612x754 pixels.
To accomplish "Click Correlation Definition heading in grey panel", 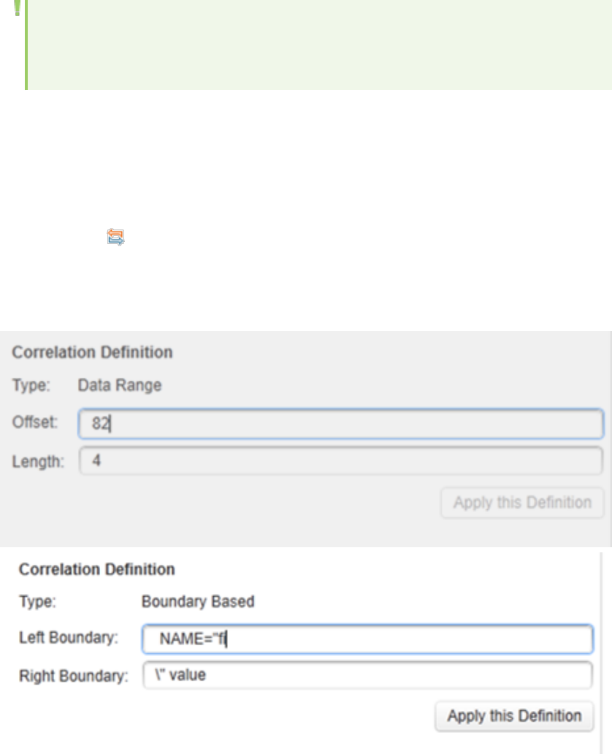I will [92, 352].
